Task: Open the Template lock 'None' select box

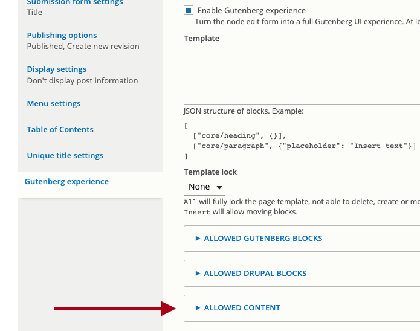Action: click(x=204, y=187)
